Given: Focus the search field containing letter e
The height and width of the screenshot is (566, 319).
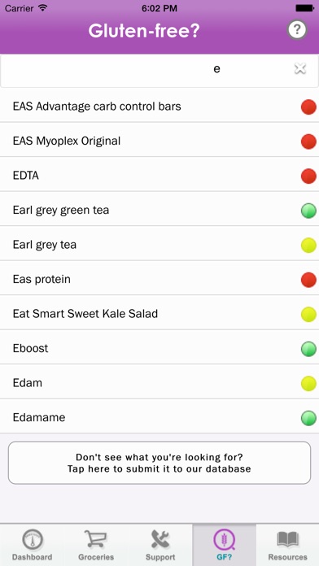Looking at the screenshot, I should pyautogui.click(x=159, y=71).
